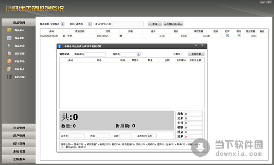Viewport: 274px width, 165px height.
Task: Open the 商品资料 sidebar icon
Action: coord(9,38)
